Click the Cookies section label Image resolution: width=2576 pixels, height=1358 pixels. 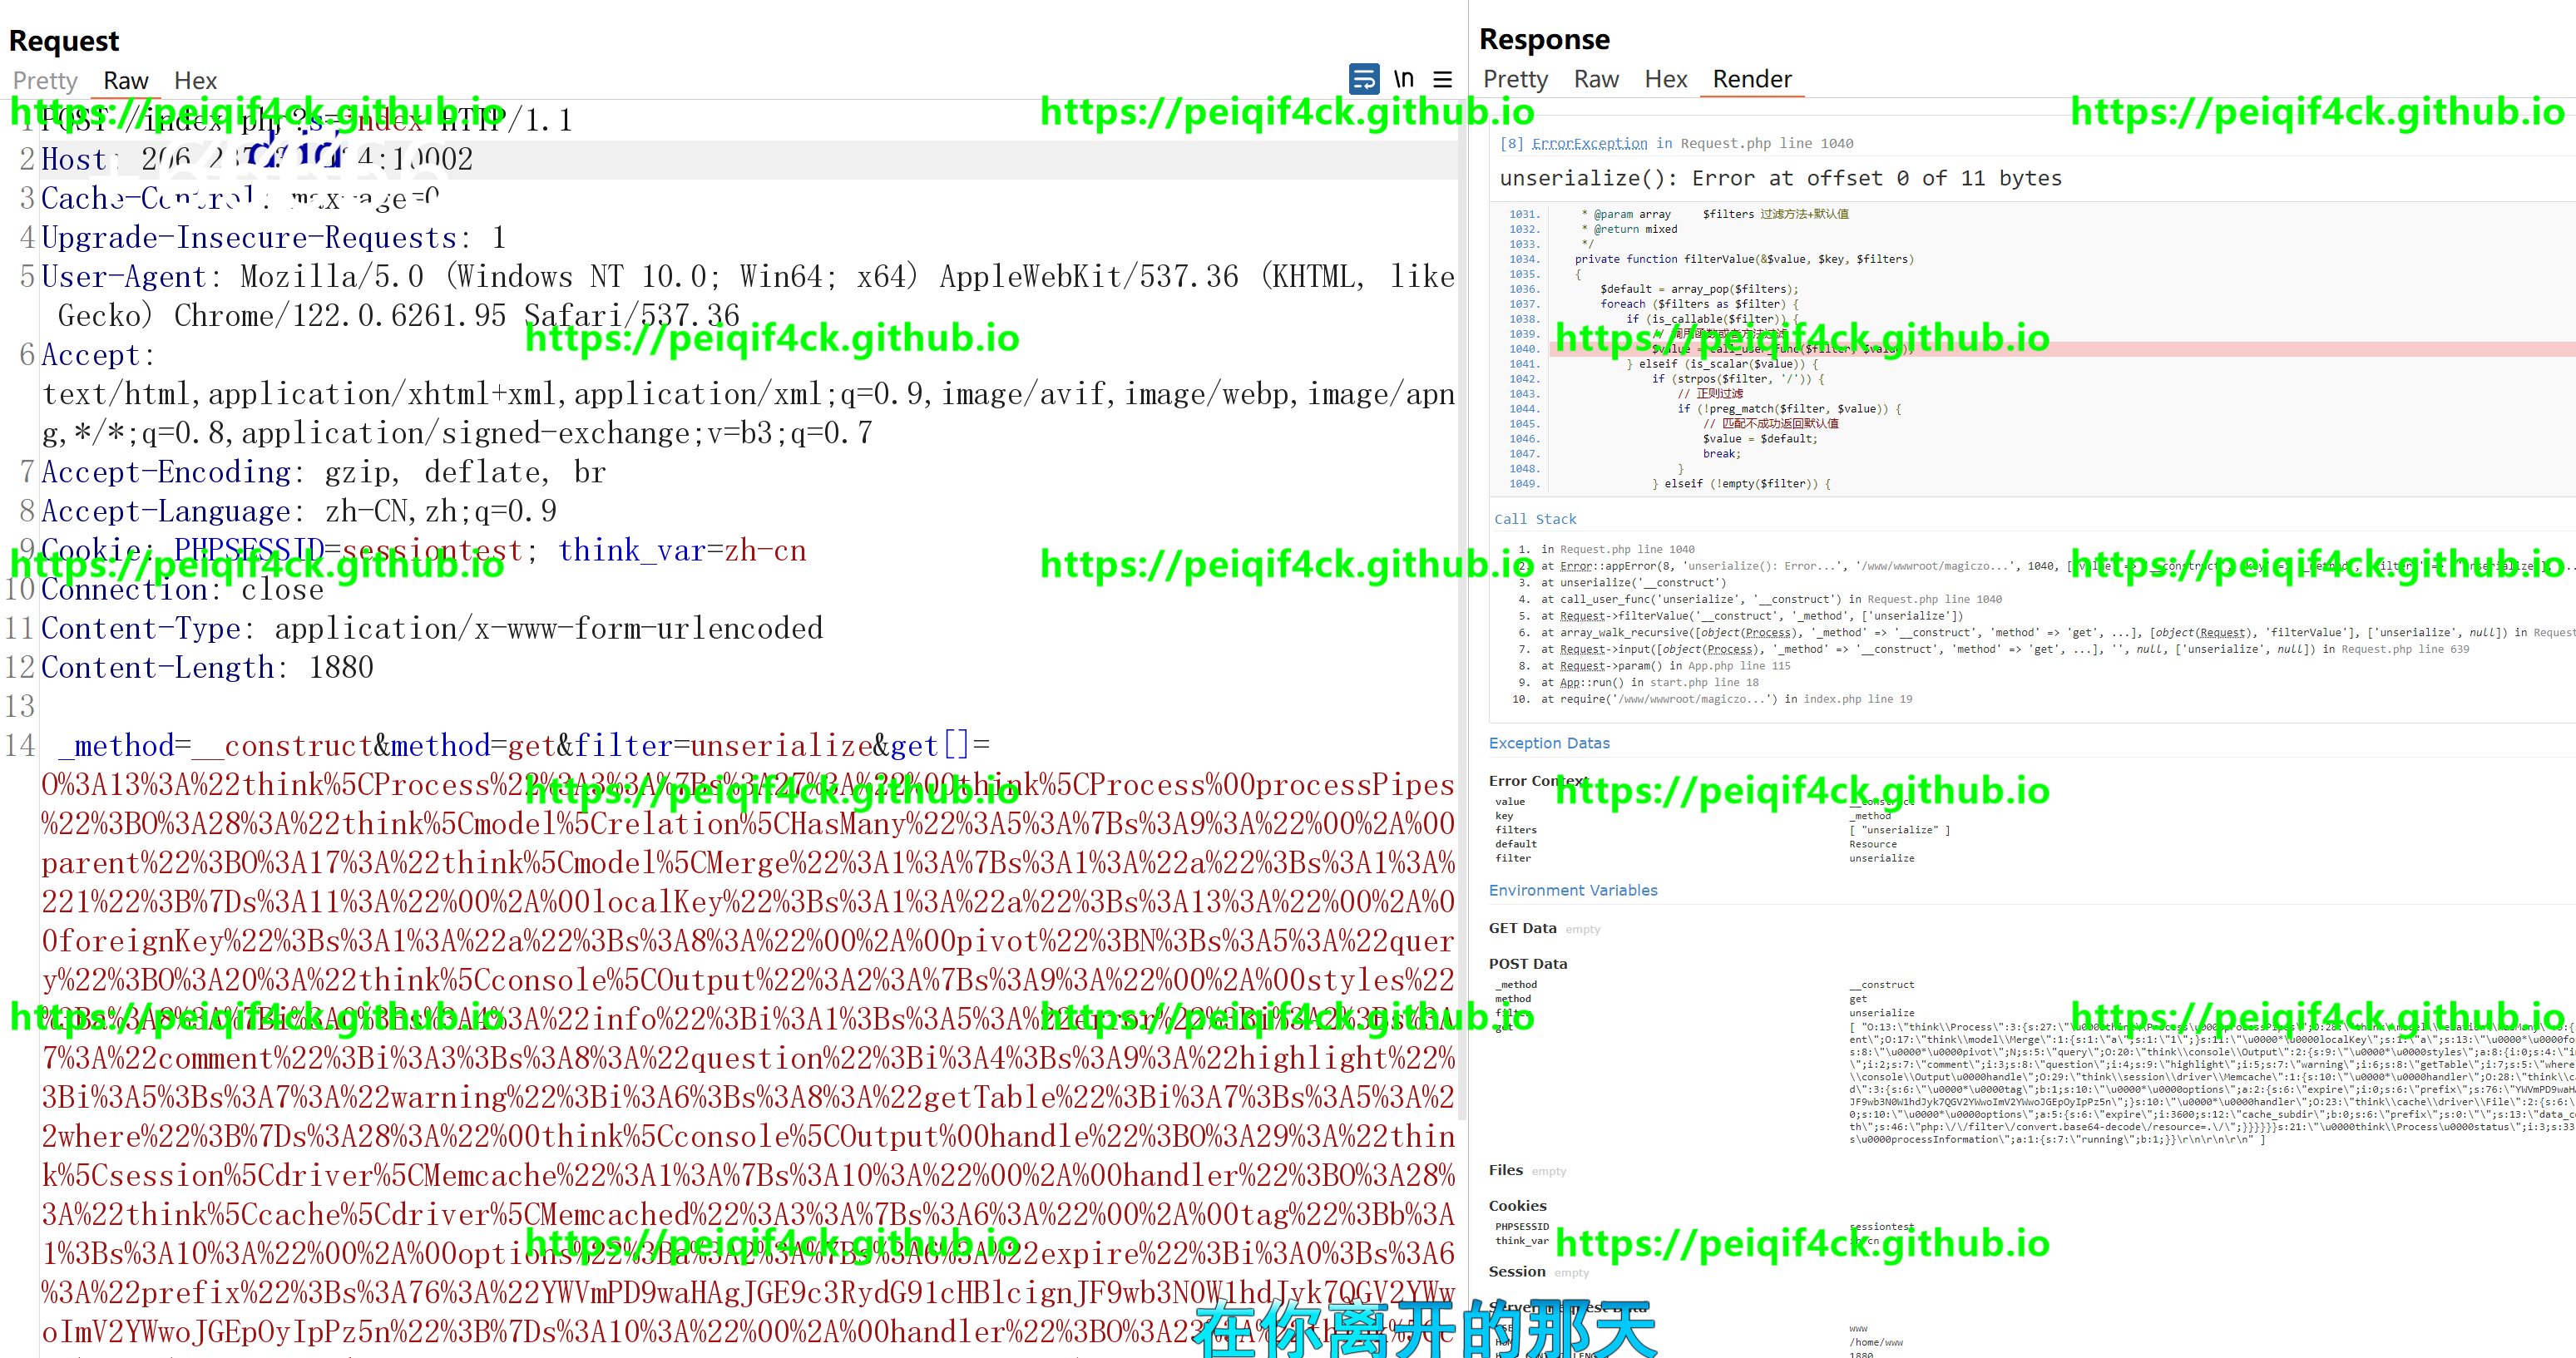coord(1517,1206)
